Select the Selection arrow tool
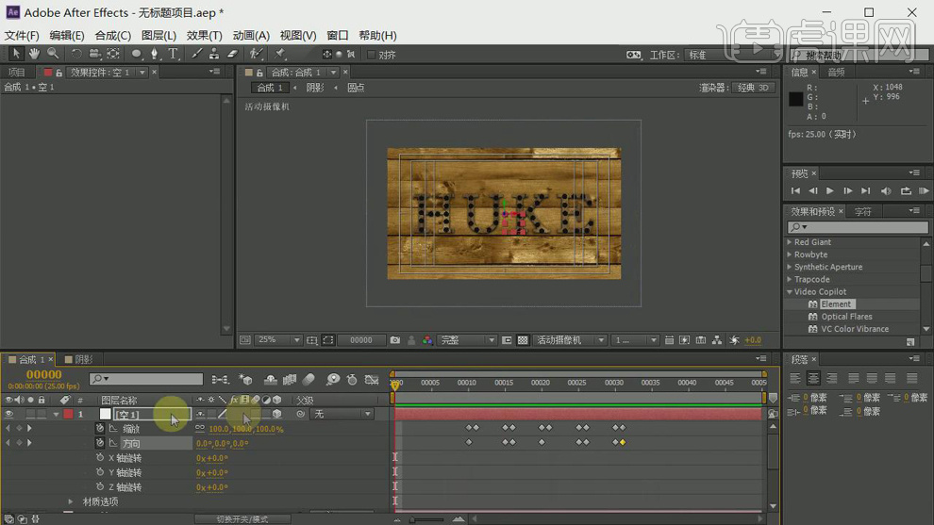Screen dimensions: 934x525 (x=15, y=54)
